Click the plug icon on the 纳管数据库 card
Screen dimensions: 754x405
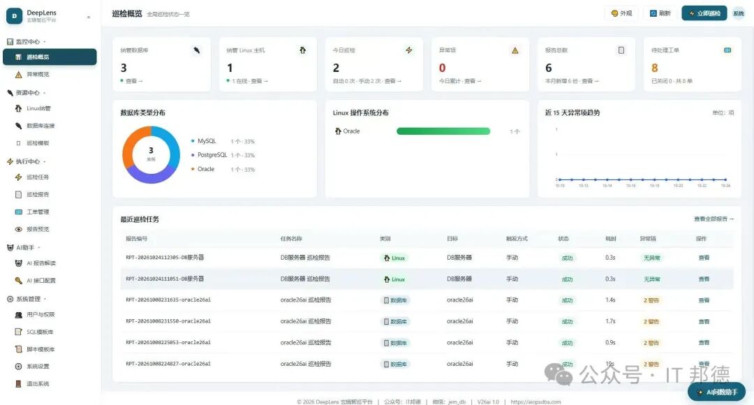(x=197, y=50)
